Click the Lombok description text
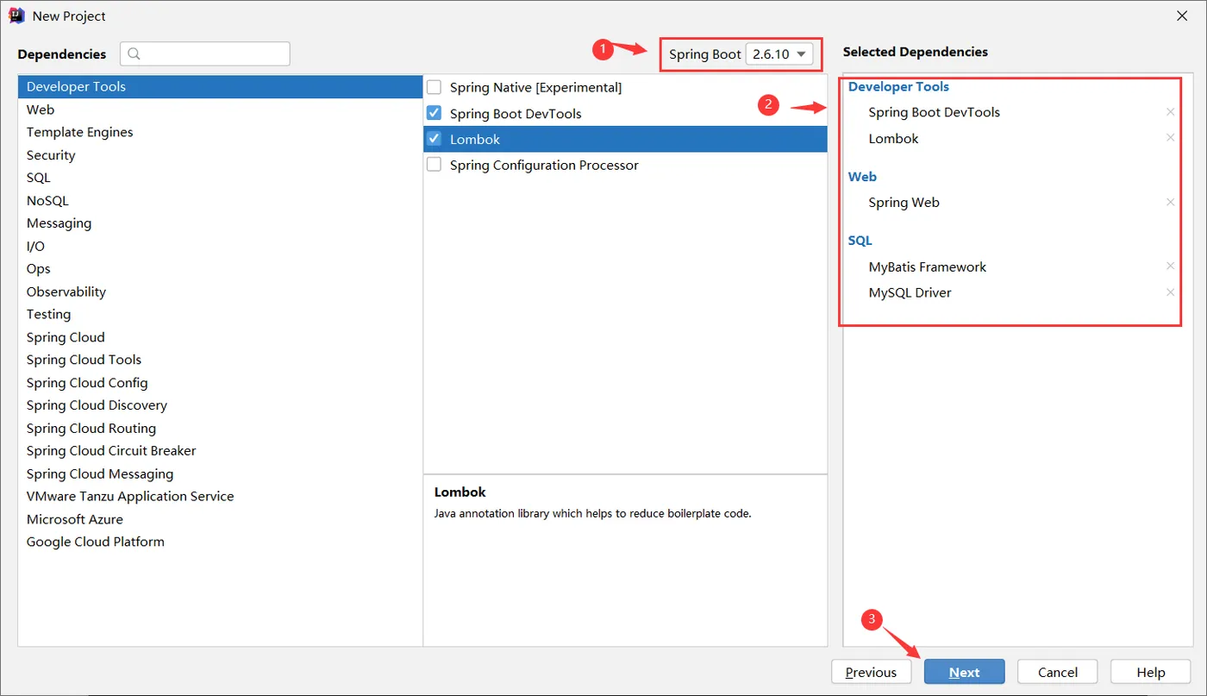1207x696 pixels. pos(593,513)
